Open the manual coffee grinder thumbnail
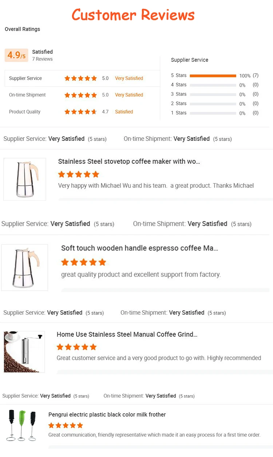The image size is (273, 457). click(24, 352)
